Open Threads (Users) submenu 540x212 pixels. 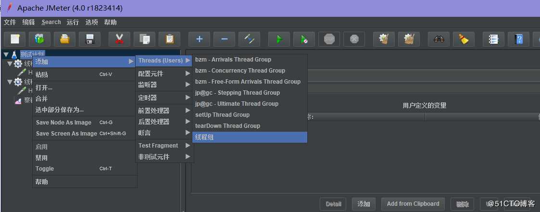[x=164, y=61]
